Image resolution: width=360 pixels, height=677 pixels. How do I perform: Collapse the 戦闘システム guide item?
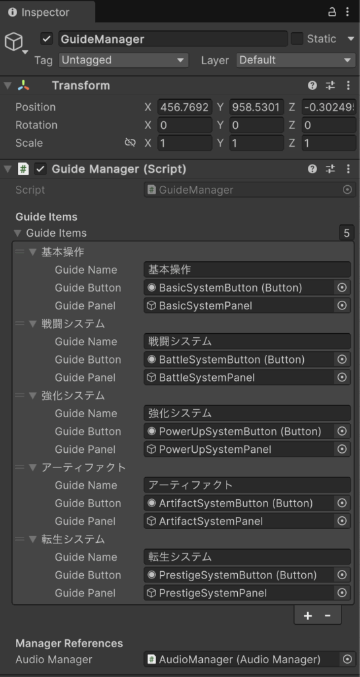click(32, 324)
